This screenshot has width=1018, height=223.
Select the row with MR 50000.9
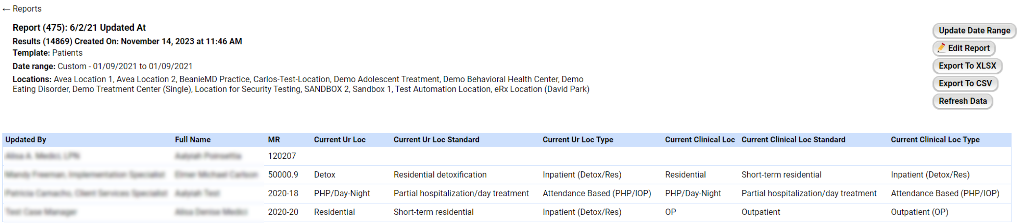(x=507, y=175)
